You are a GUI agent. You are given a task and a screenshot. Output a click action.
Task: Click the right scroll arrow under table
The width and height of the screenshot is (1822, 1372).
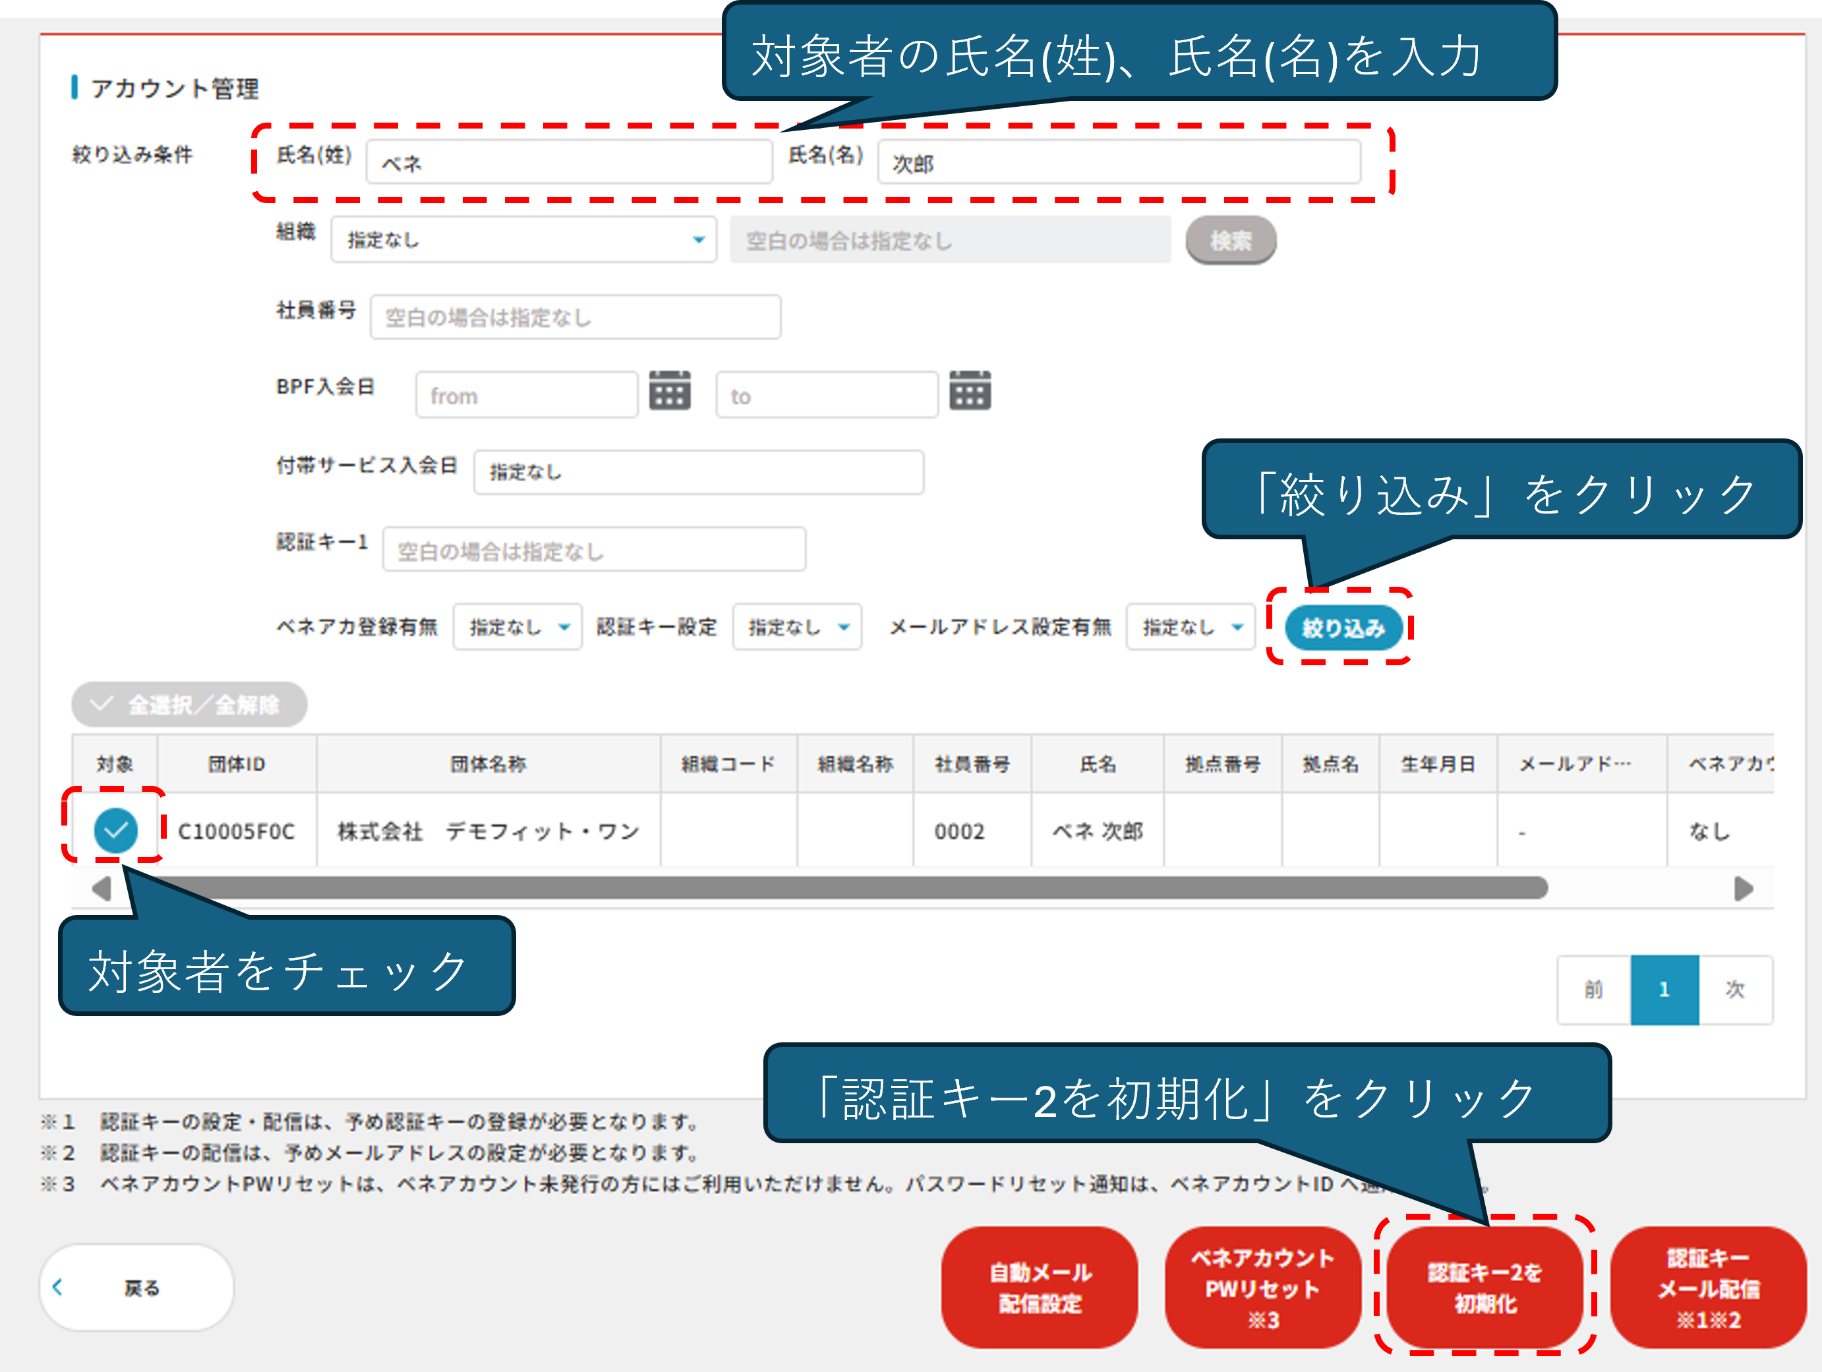click(x=1743, y=888)
